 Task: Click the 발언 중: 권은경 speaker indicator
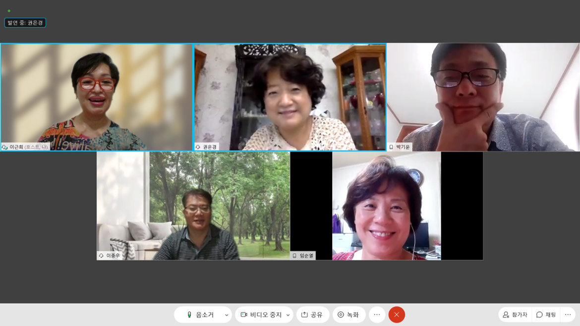[25, 23]
